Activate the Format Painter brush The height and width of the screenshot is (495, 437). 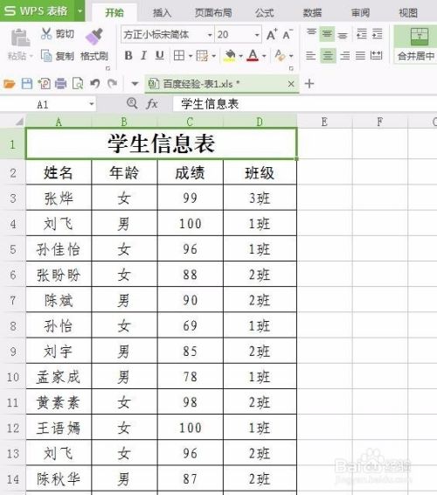pyautogui.click(x=94, y=37)
